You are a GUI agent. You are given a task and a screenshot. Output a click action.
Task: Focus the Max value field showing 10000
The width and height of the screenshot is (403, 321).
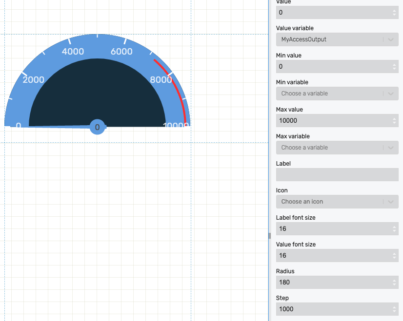[332, 120]
